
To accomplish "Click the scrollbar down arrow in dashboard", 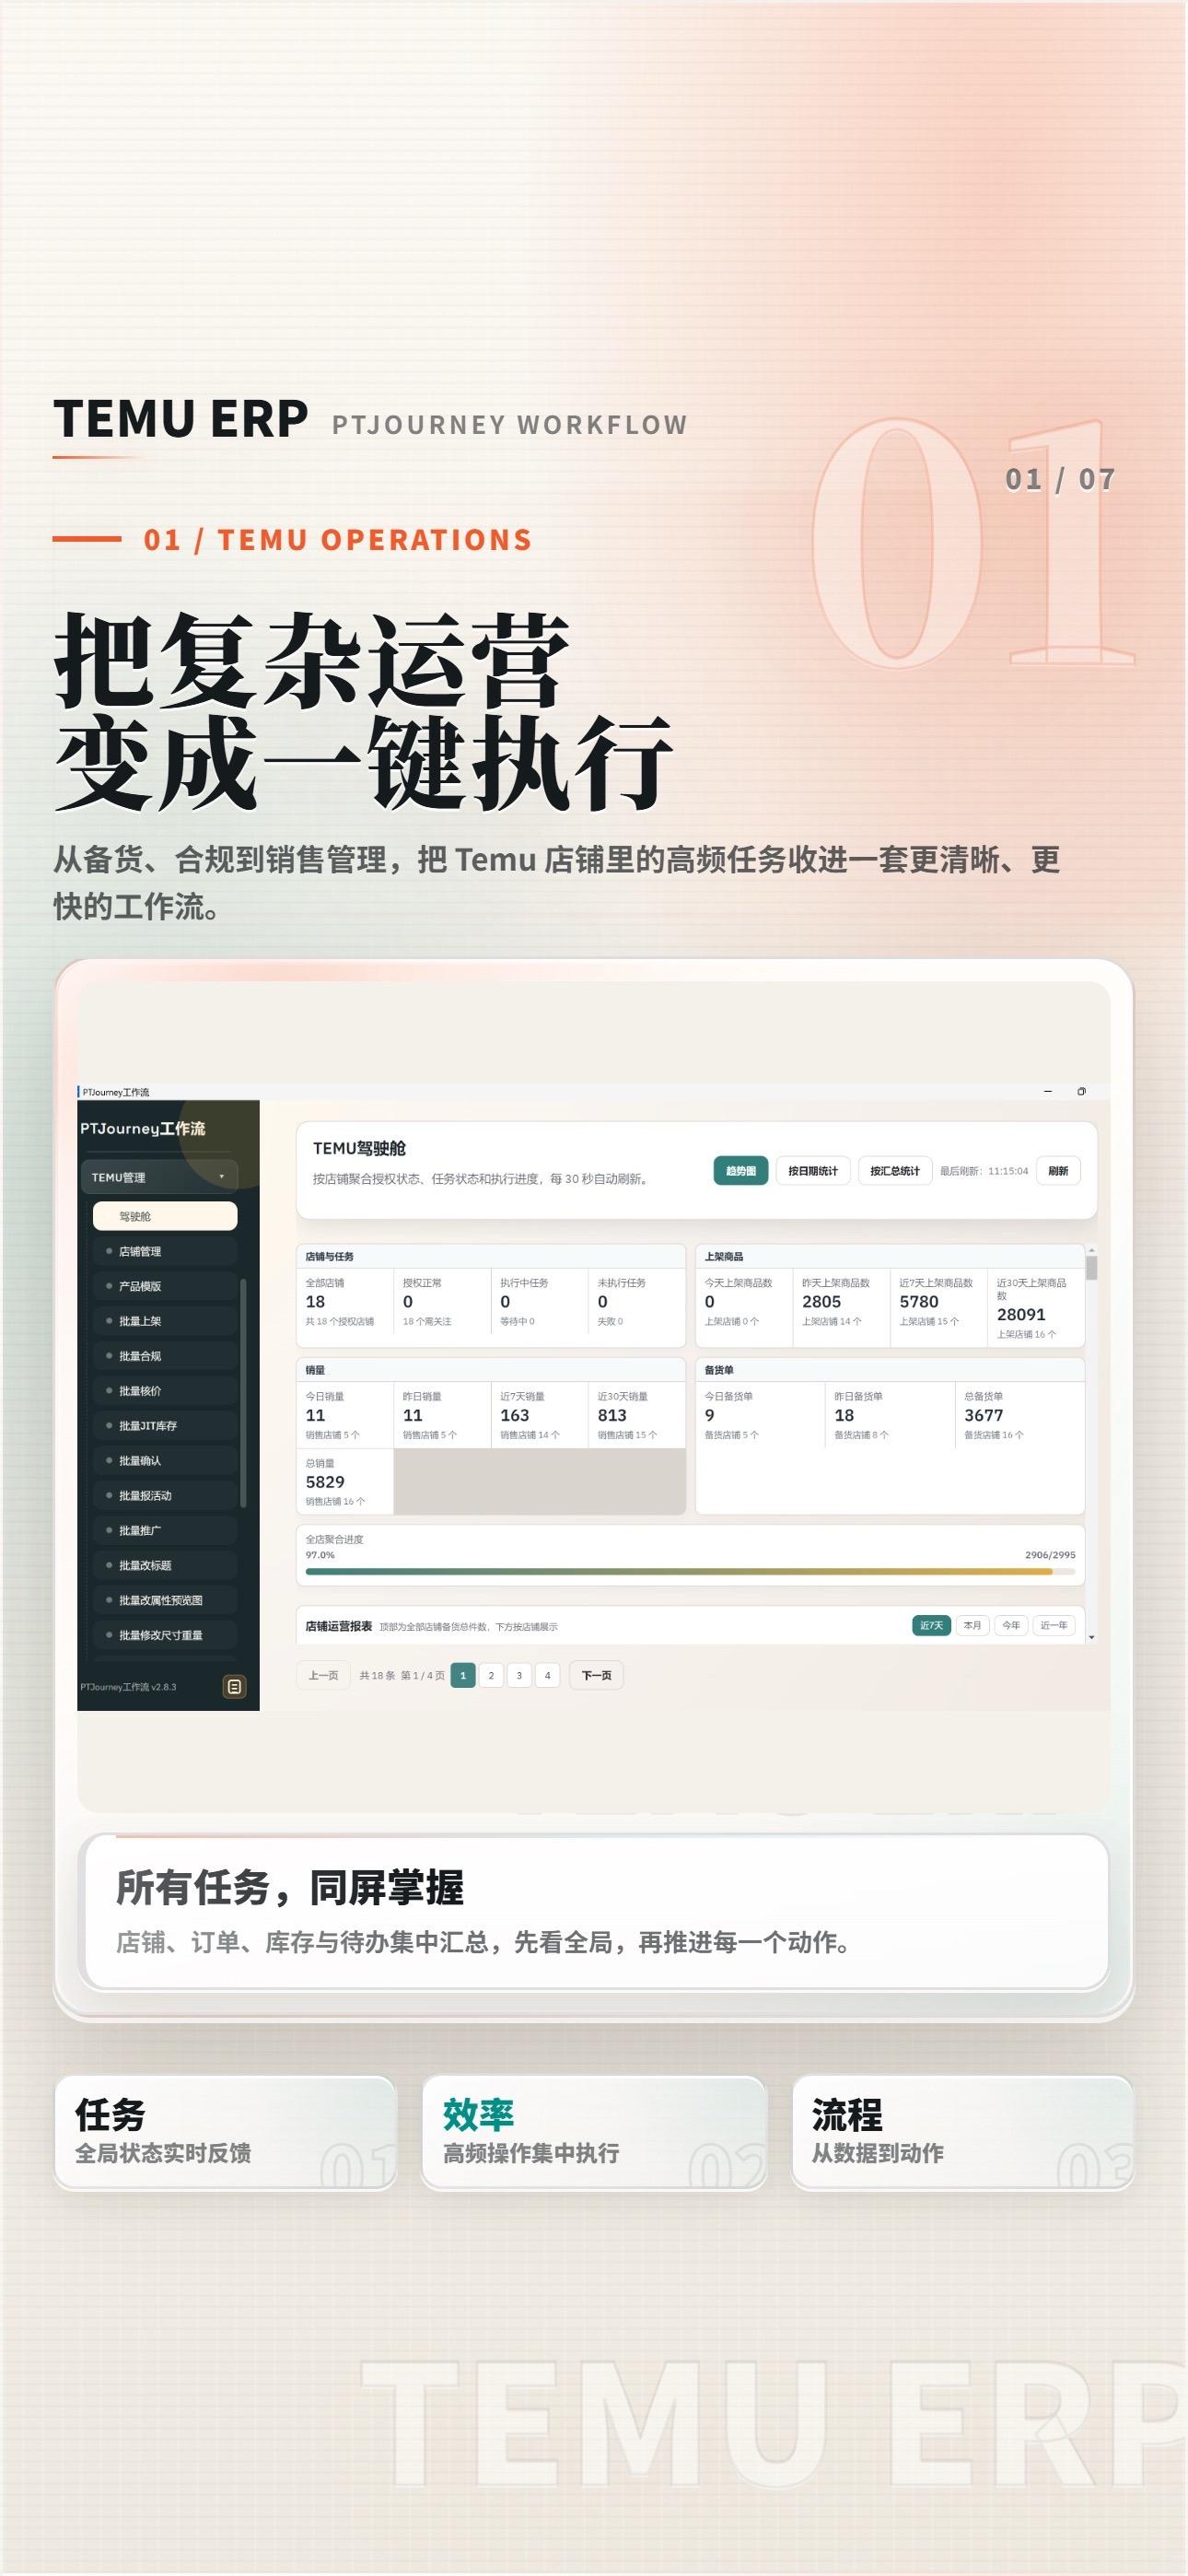I will tap(1091, 1637).
